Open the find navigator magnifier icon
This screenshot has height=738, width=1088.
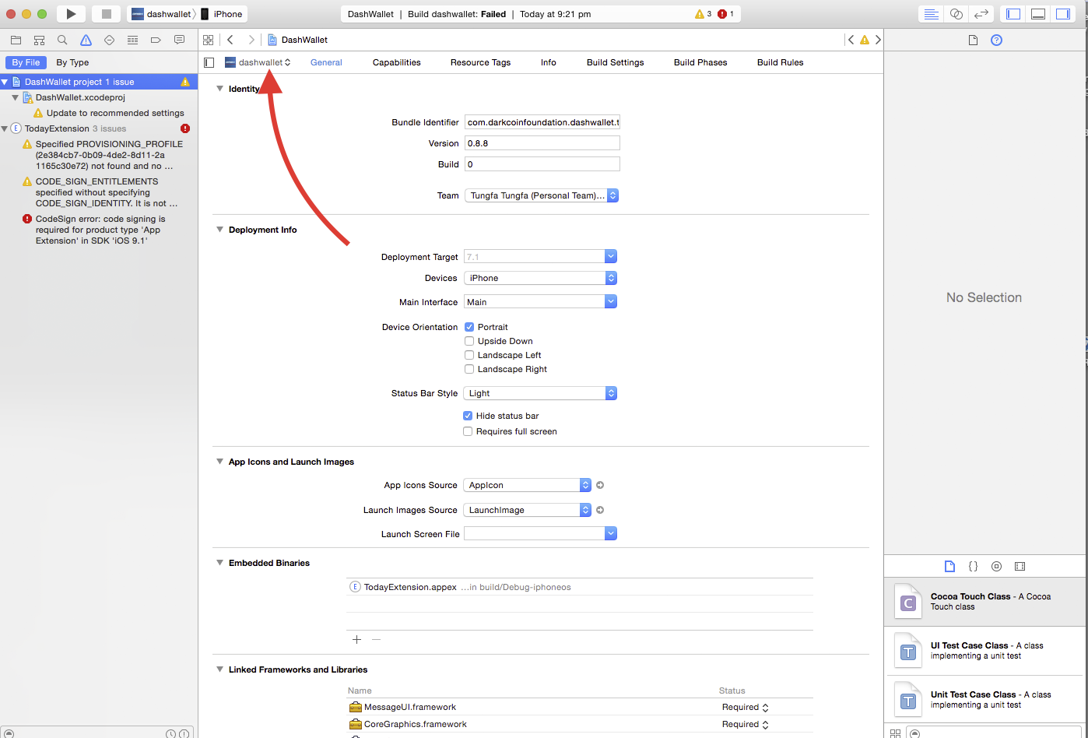tap(62, 40)
